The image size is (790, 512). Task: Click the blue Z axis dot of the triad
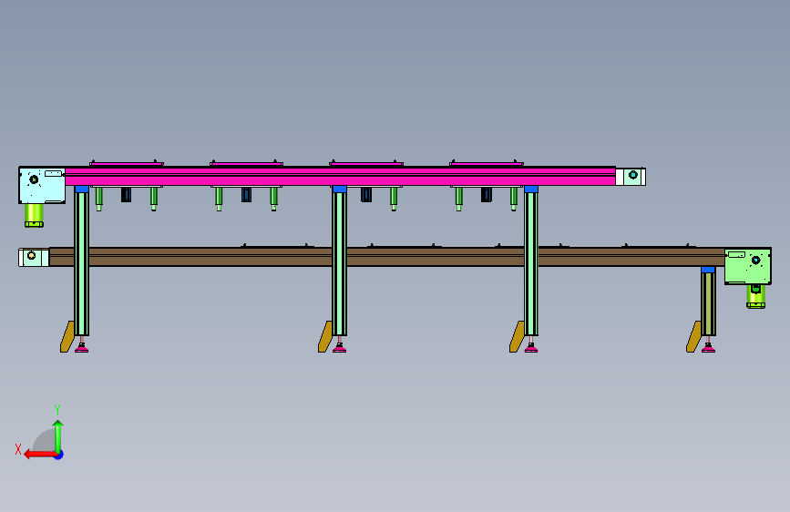(x=59, y=456)
